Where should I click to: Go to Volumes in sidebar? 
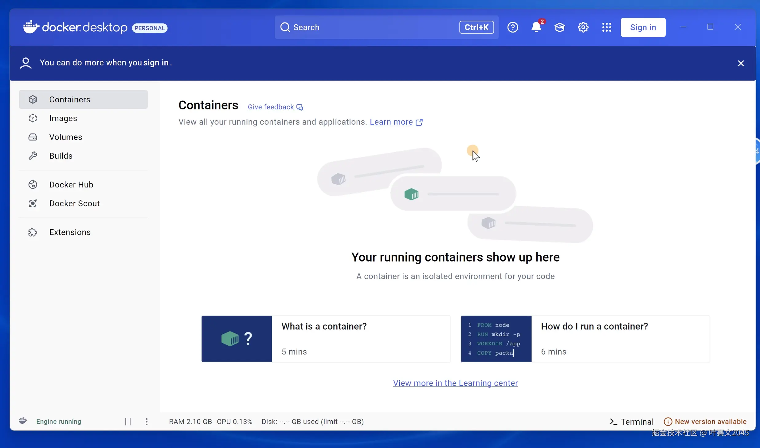click(x=65, y=137)
